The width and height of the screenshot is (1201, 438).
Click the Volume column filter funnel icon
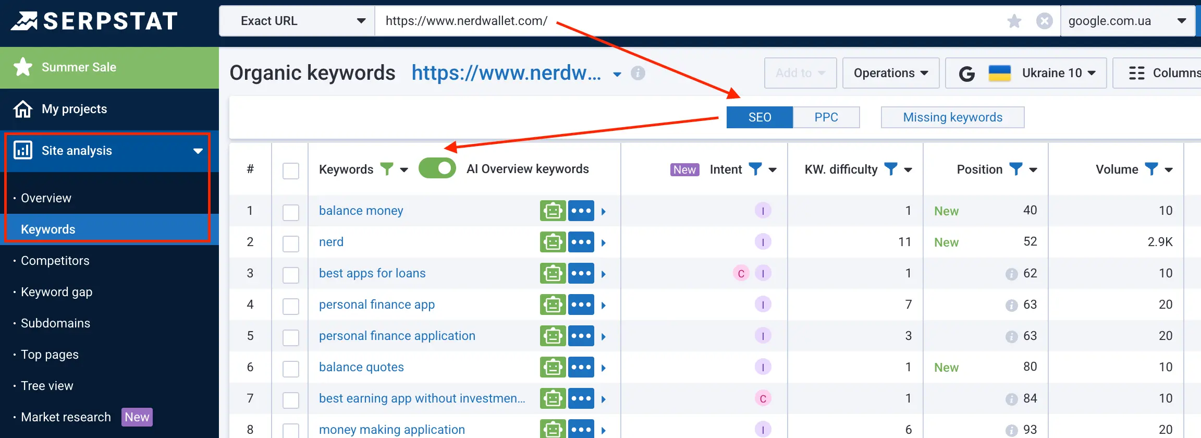(1151, 169)
